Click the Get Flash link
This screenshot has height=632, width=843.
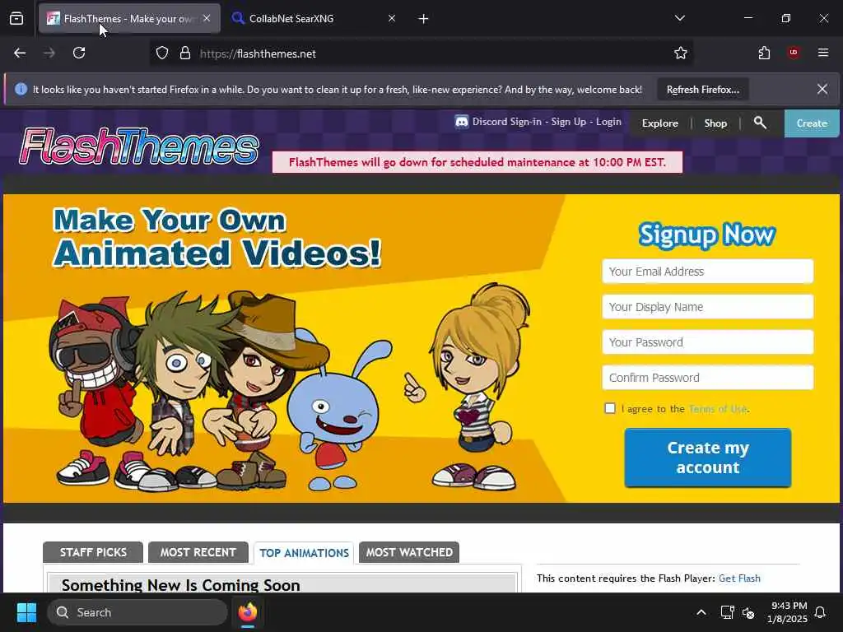coord(739,579)
